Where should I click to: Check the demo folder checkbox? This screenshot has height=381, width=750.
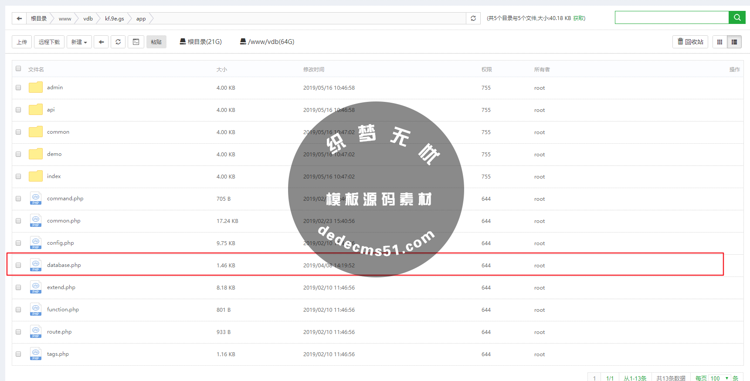tap(18, 154)
